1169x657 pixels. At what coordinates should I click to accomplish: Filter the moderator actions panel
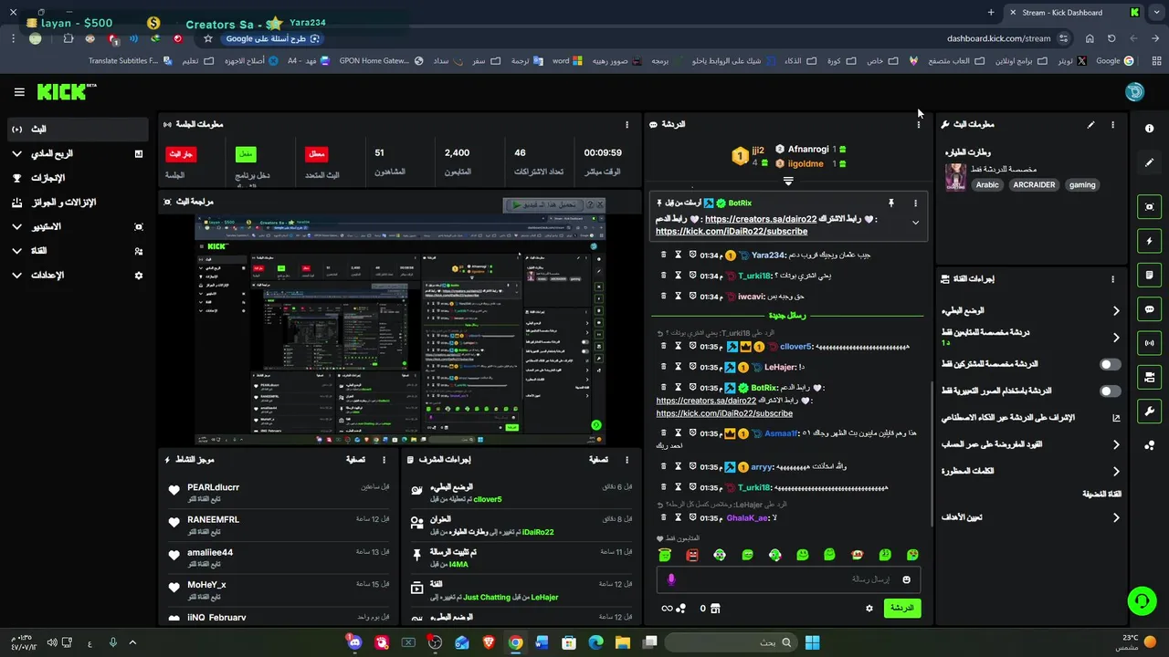[x=598, y=460]
